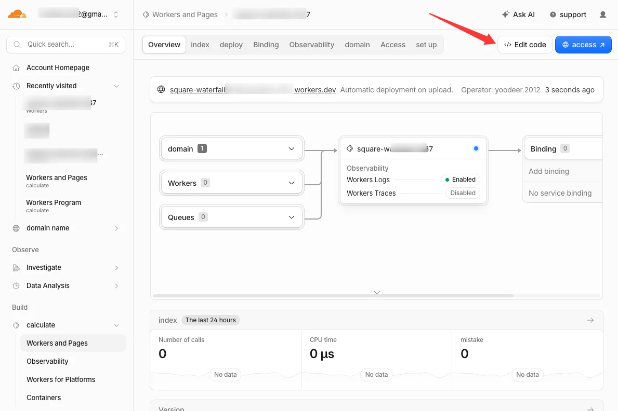Click the Investigate icon
The width and height of the screenshot is (618, 411).
pyautogui.click(x=16, y=268)
